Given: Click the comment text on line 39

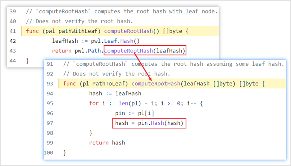Looking at the screenshot, I should tap(122, 11).
